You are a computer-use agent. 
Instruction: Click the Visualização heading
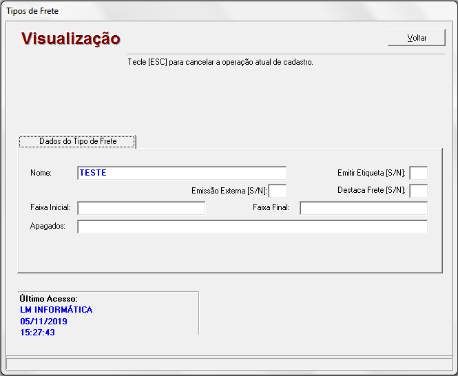(70, 39)
